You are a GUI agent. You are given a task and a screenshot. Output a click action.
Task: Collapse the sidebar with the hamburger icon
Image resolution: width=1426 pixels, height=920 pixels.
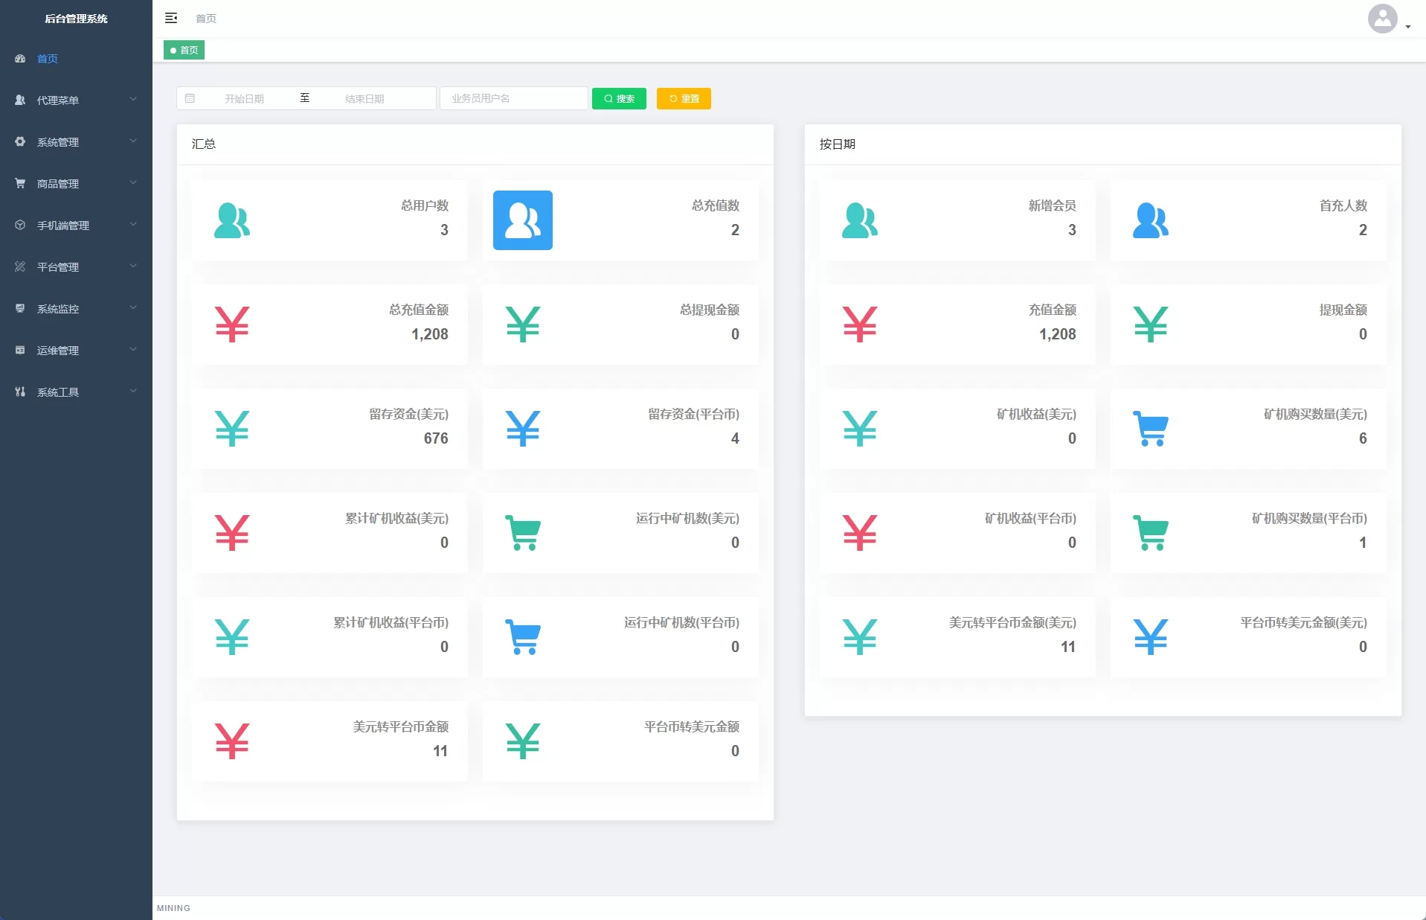pos(171,18)
